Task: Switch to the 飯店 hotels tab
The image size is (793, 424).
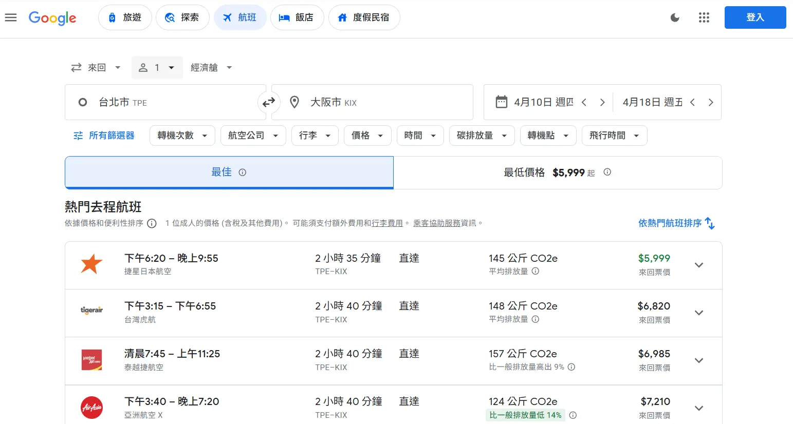Action: pyautogui.click(x=297, y=17)
